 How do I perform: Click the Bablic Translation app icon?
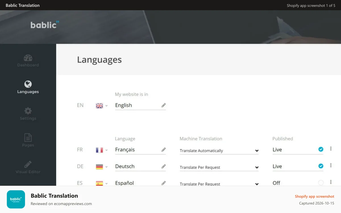pos(16,199)
